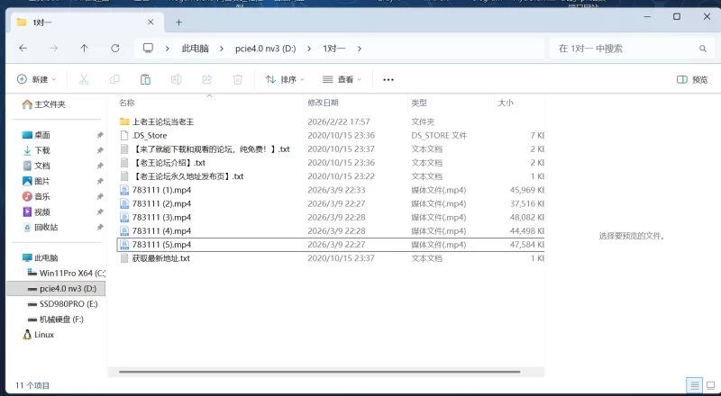Click the Rename icon in toolbar
Image resolution: width=721 pixels, height=396 pixels.
click(x=176, y=79)
